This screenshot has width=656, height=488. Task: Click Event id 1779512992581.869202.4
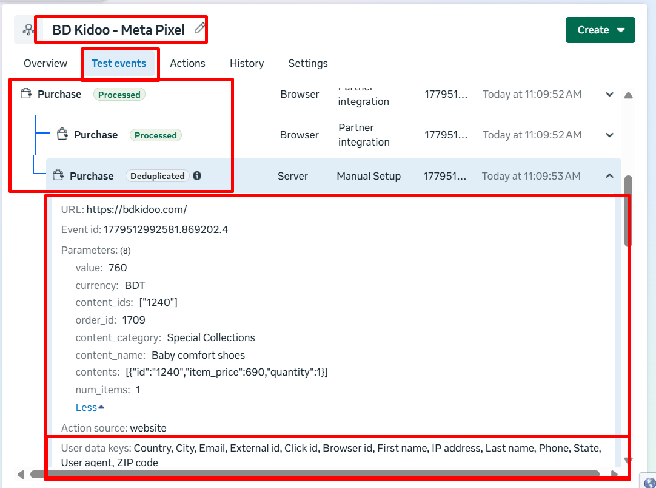[x=144, y=229]
